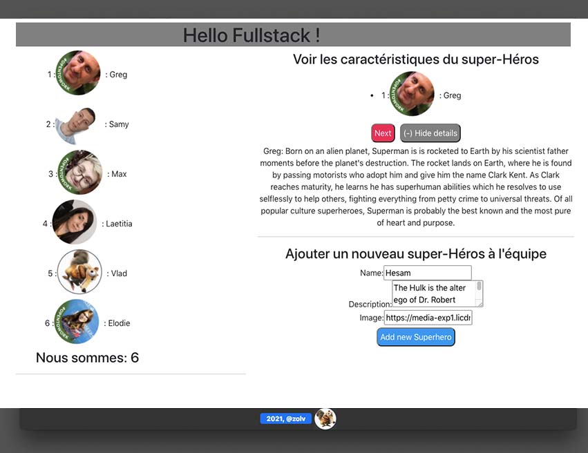
Task: Click the Hello Fullstack ! header
Action: [x=252, y=35]
